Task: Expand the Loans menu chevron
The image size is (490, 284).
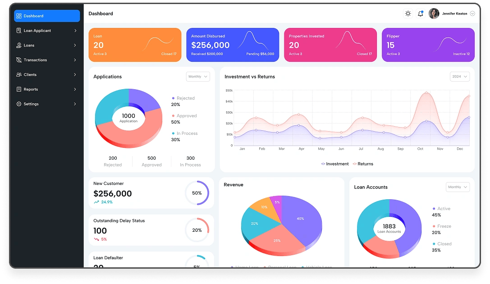Action: (x=75, y=45)
